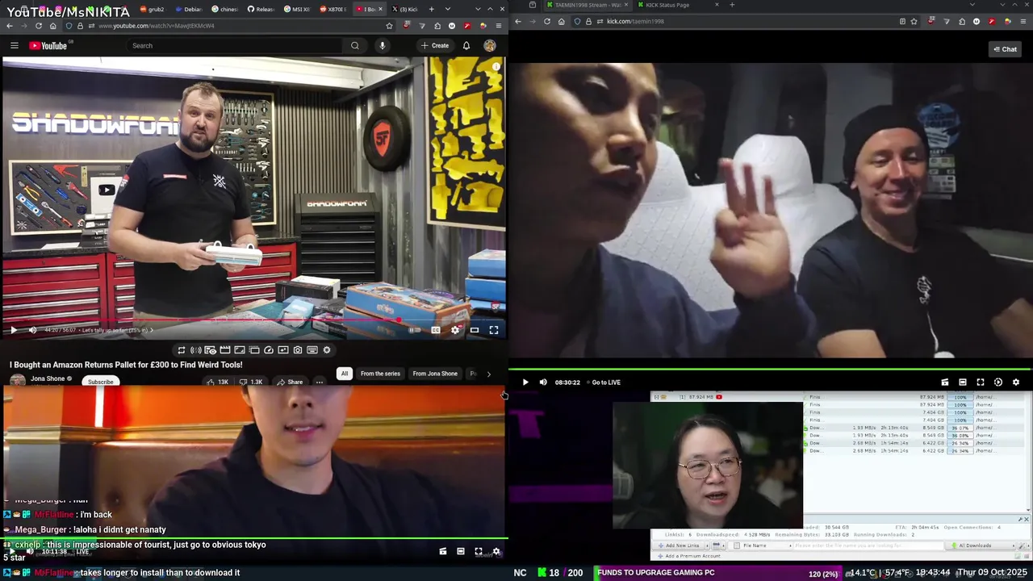Image resolution: width=1033 pixels, height=581 pixels.
Task: Select the "All" filter chip
Action: pyautogui.click(x=345, y=374)
